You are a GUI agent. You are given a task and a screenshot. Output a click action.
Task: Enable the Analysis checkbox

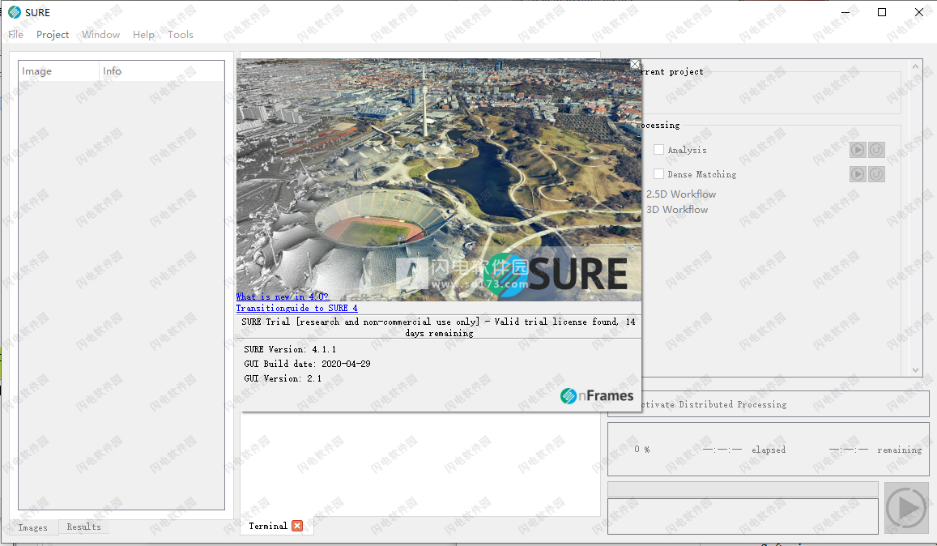pyautogui.click(x=658, y=150)
